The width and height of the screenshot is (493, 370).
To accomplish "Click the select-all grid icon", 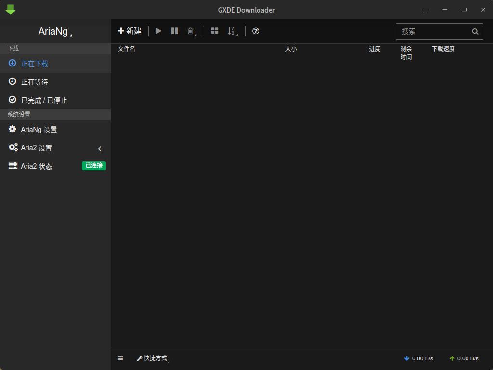I will pos(214,31).
